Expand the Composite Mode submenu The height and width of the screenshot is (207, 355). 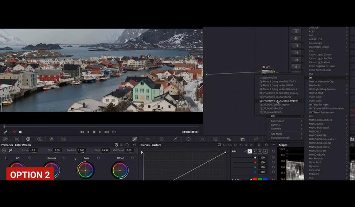point(286,137)
